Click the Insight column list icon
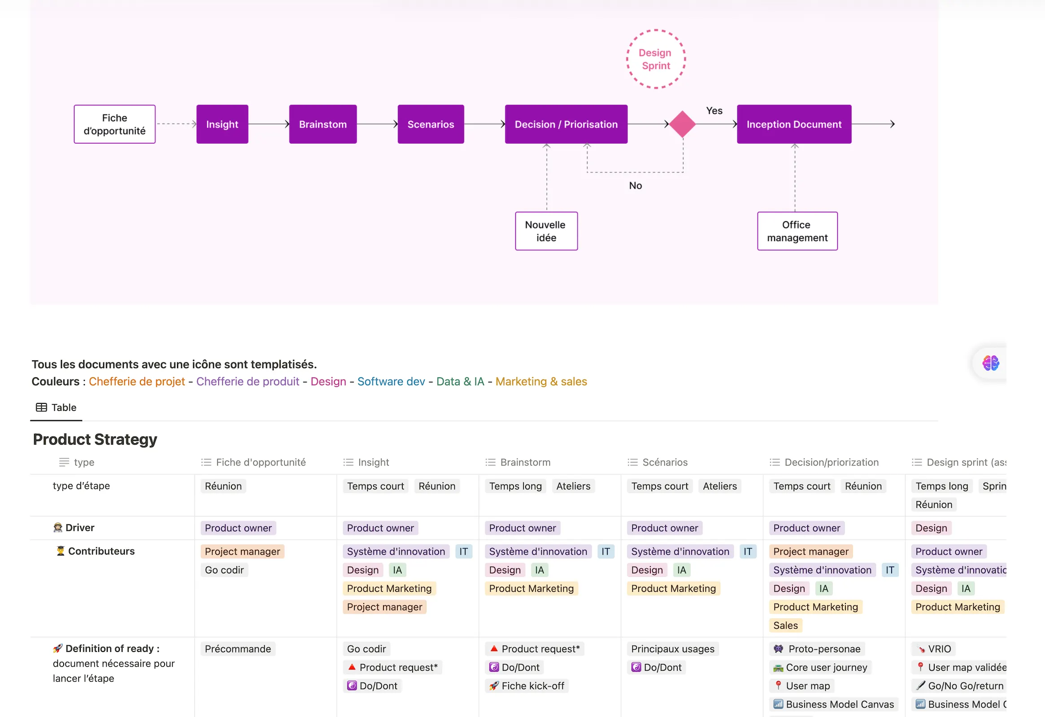This screenshot has height=717, width=1045. coord(348,462)
